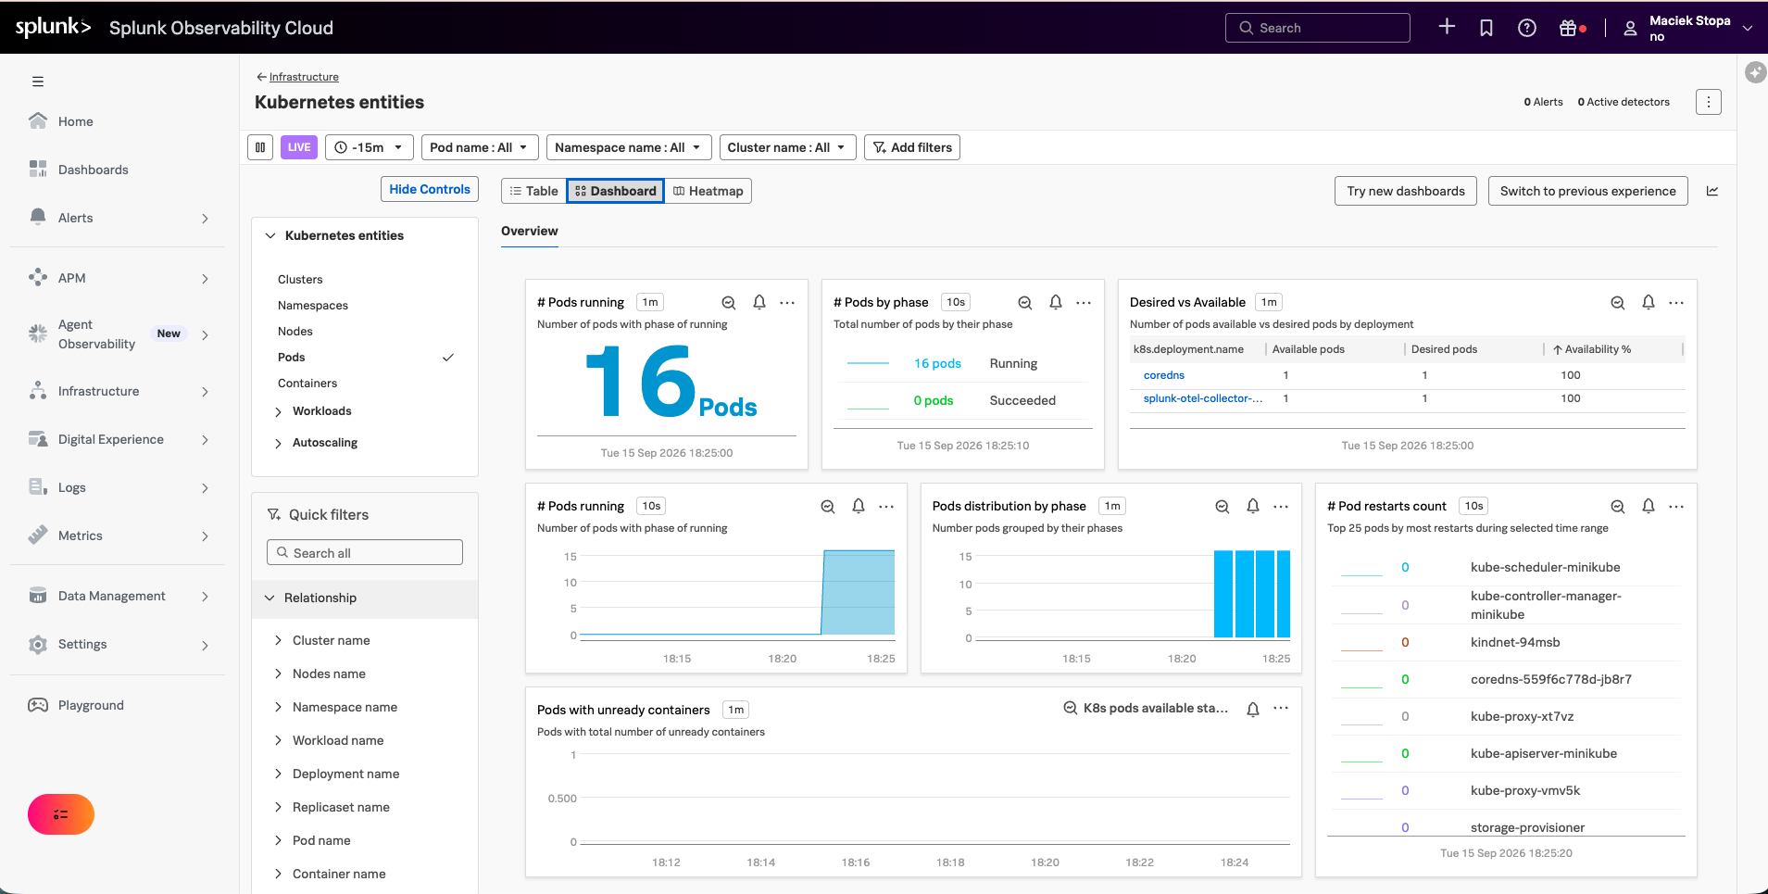Open the -15m time range dropdown
1768x894 pixels.
pos(369,147)
